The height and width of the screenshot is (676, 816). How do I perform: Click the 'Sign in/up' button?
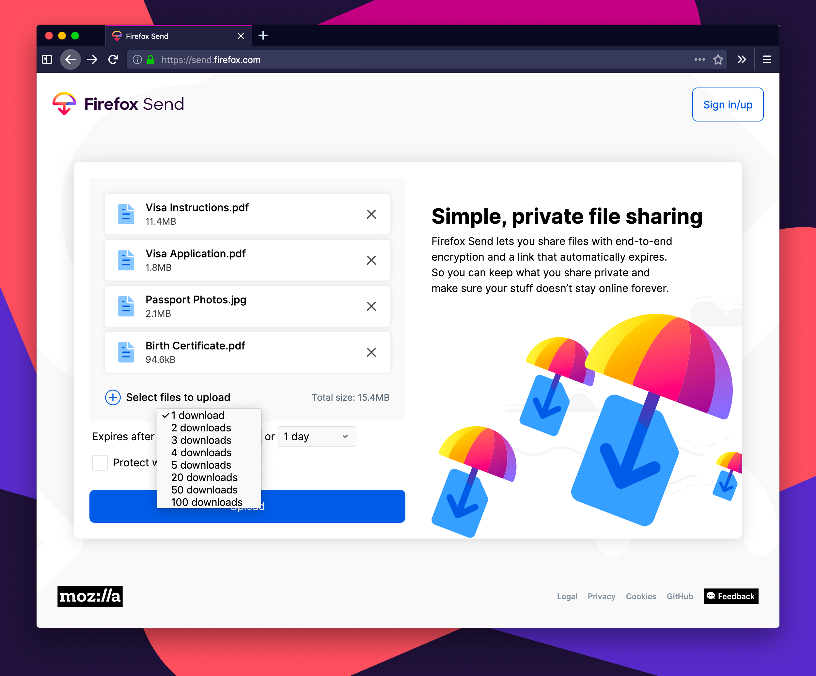(727, 105)
